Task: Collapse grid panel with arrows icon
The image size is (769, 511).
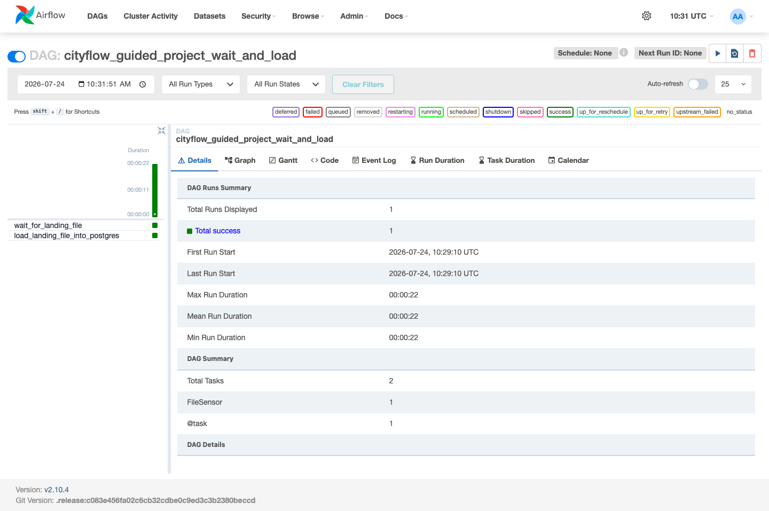Action: tap(161, 130)
